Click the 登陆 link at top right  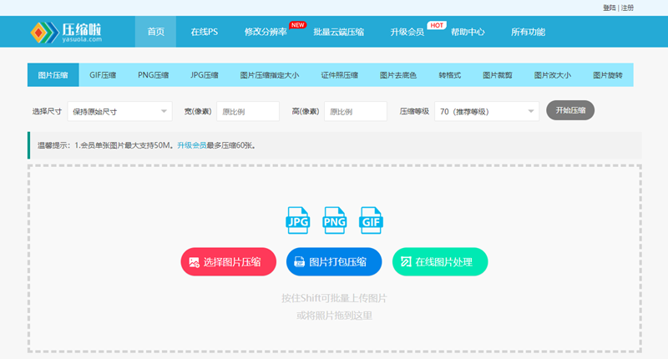pyautogui.click(x=610, y=8)
